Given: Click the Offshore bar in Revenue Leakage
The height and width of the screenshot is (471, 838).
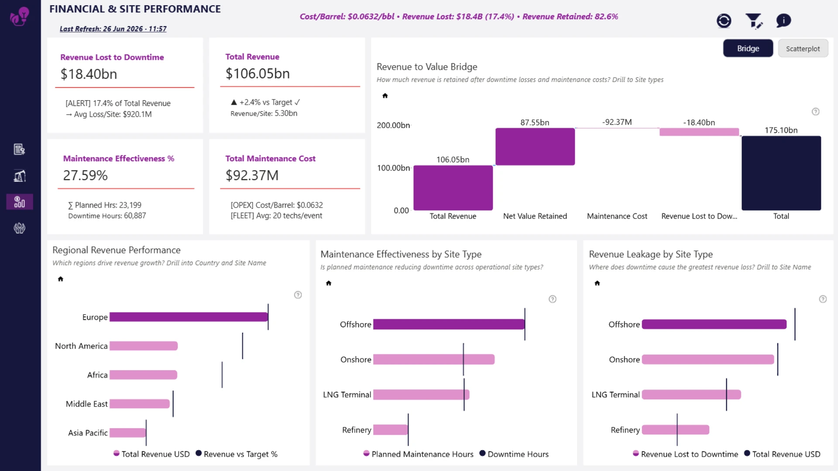Looking at the screenshot, I should (714, 324).
